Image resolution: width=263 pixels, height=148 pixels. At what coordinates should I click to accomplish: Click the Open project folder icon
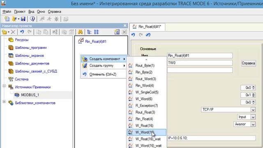pos(14,19)
